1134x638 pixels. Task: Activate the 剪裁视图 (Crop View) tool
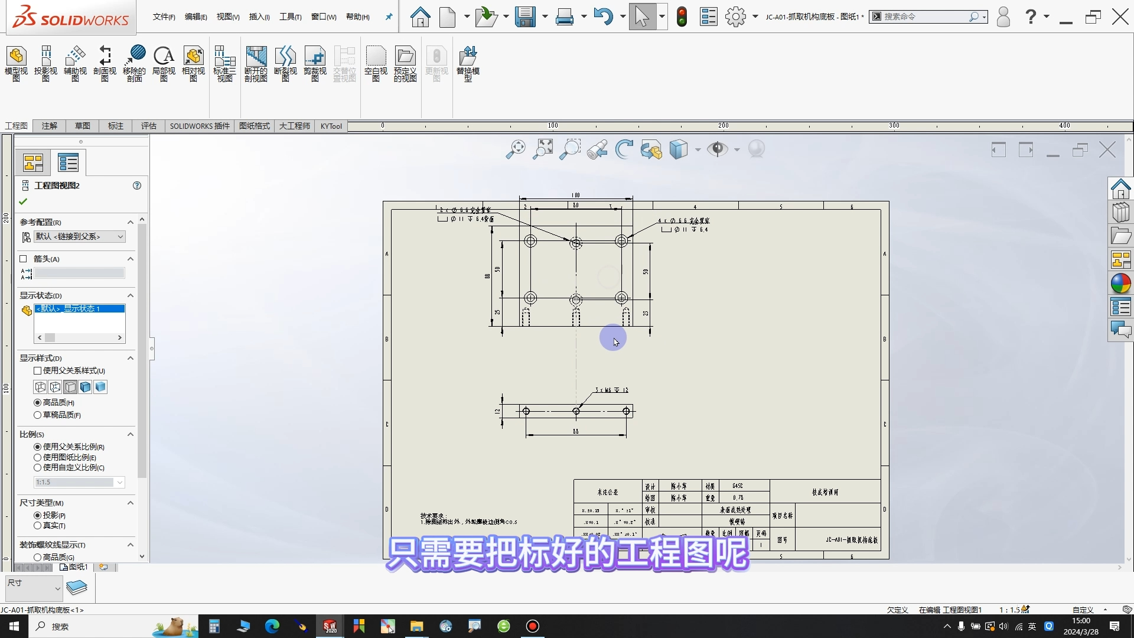pos(315,62)
